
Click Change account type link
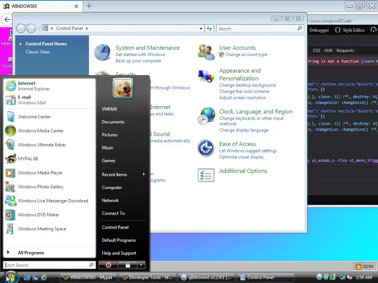pos(246,55)
